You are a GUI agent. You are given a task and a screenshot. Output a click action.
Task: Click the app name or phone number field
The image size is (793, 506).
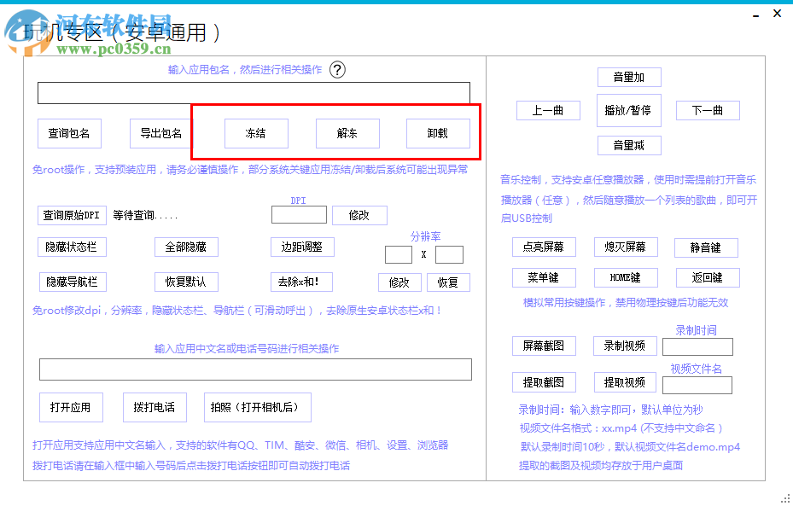pos(255,369)
